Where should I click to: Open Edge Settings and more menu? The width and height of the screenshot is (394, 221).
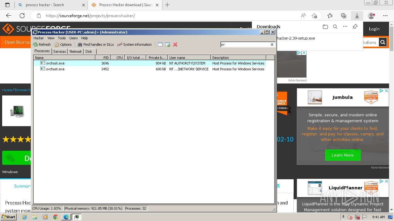[385, 16]
